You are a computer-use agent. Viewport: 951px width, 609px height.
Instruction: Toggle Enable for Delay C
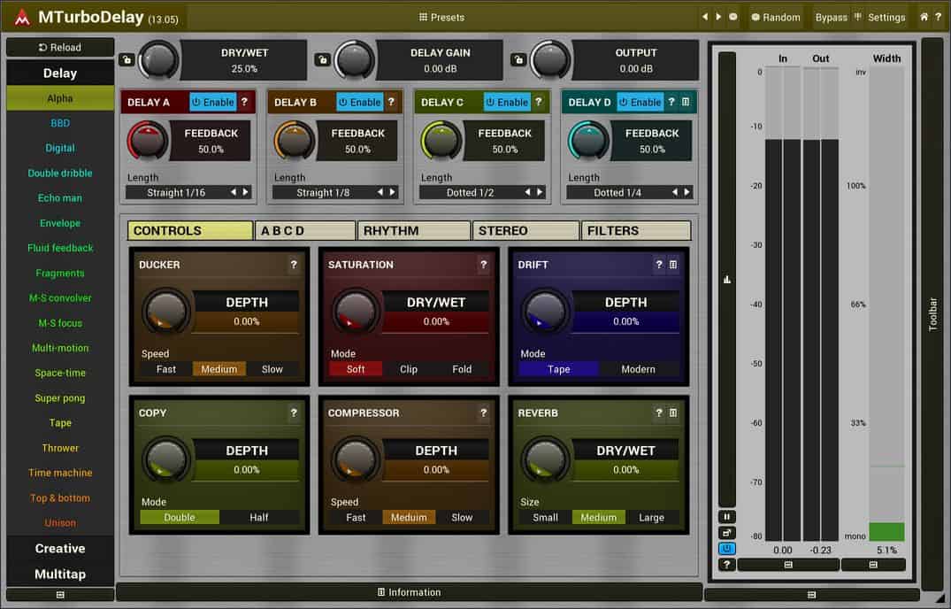coord(507,103)
